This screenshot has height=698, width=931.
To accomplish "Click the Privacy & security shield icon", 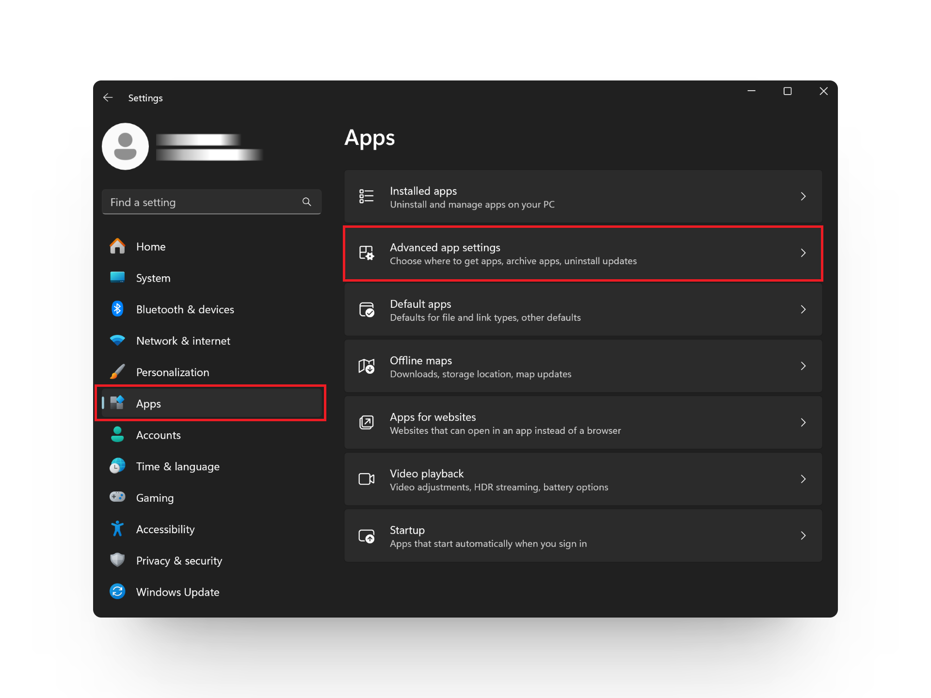I will (117, 560).
